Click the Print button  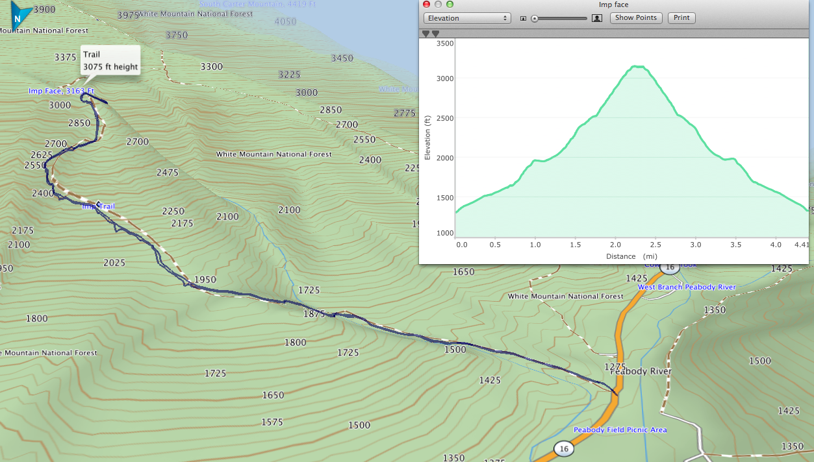point(681,18)
